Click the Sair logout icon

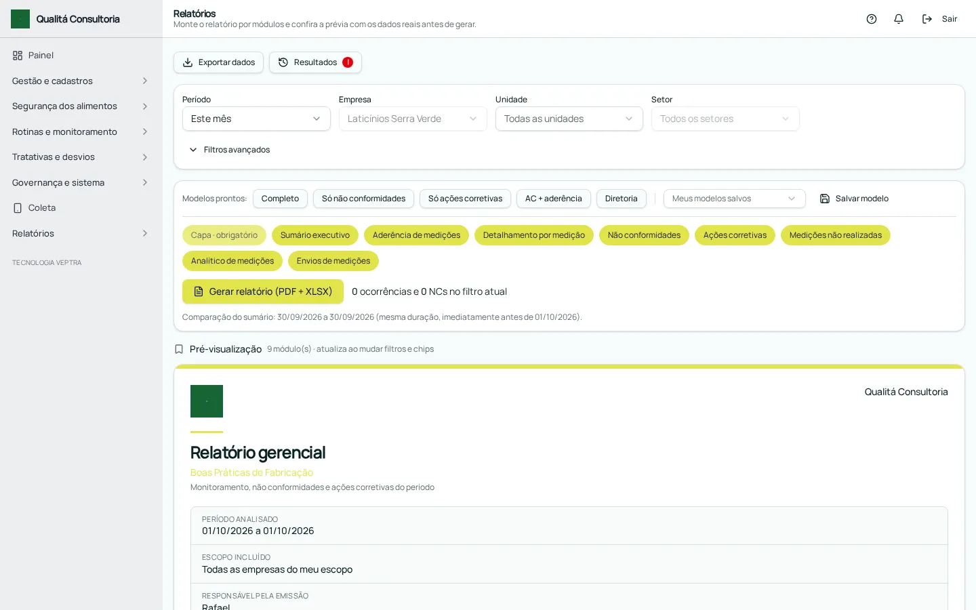927,19
